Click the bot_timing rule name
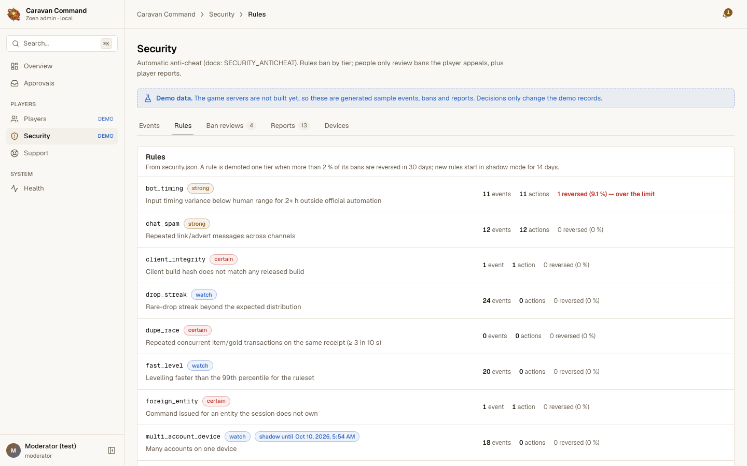 point(164,188)
